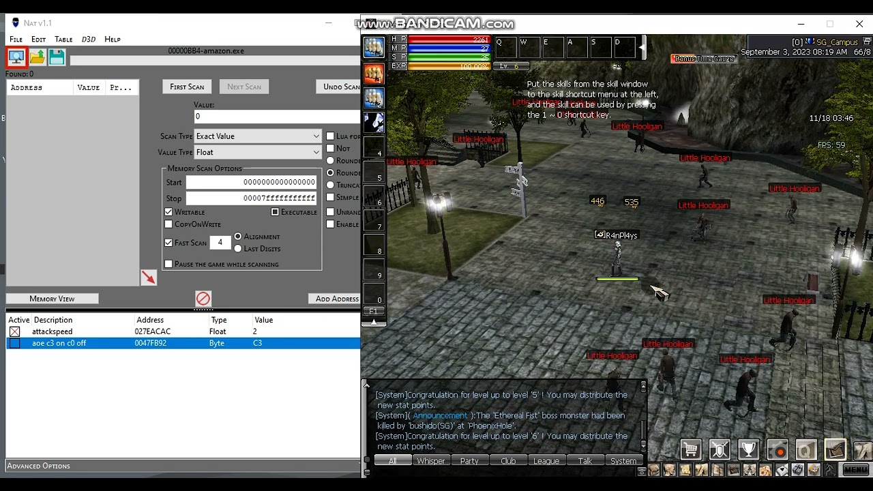Screen dimensions: 873x491
Task: Open the Table menu
Action: click(x=63, y=39)
